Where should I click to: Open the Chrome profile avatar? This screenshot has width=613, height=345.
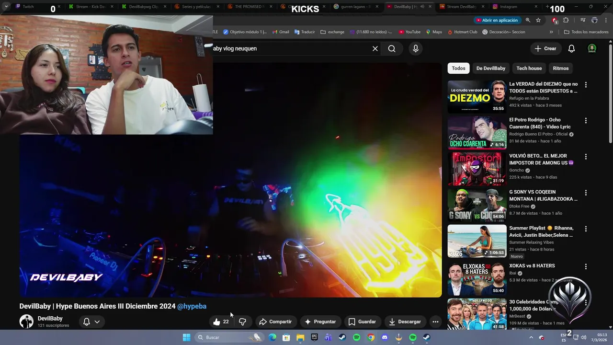point(594,20)
